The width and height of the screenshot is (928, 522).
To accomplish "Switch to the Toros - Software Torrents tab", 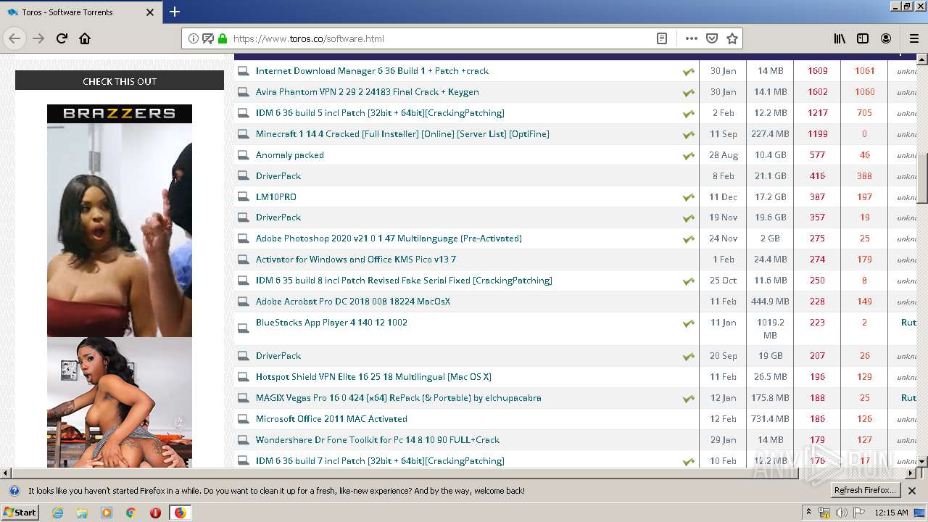I will click(80, 12).
